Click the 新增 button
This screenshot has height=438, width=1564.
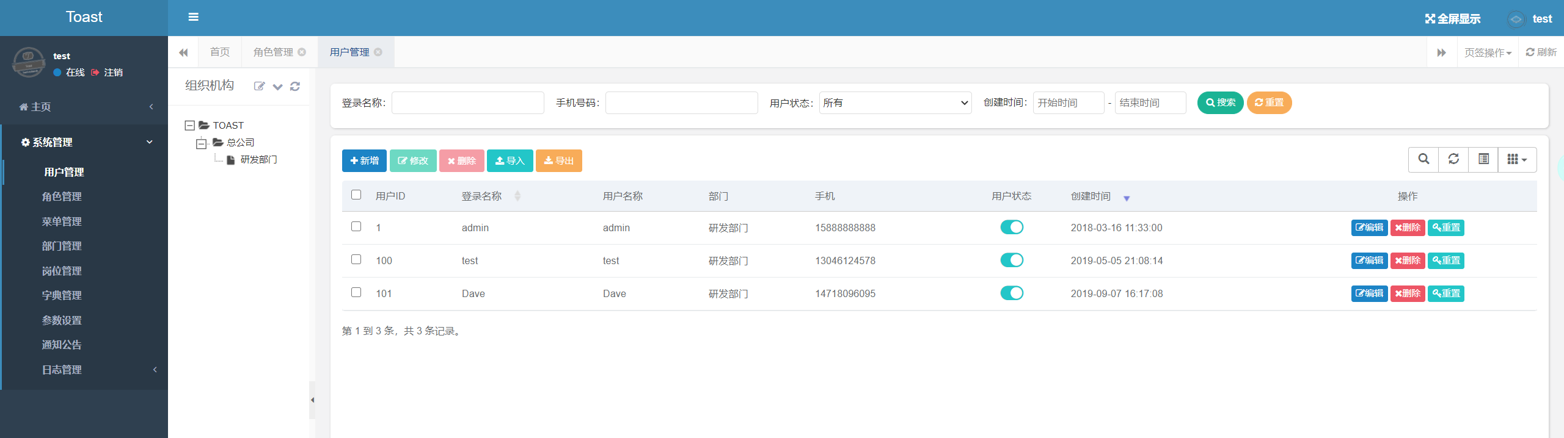tap(364, 161)
